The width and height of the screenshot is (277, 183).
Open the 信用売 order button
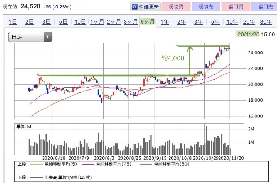pos(264,7)
